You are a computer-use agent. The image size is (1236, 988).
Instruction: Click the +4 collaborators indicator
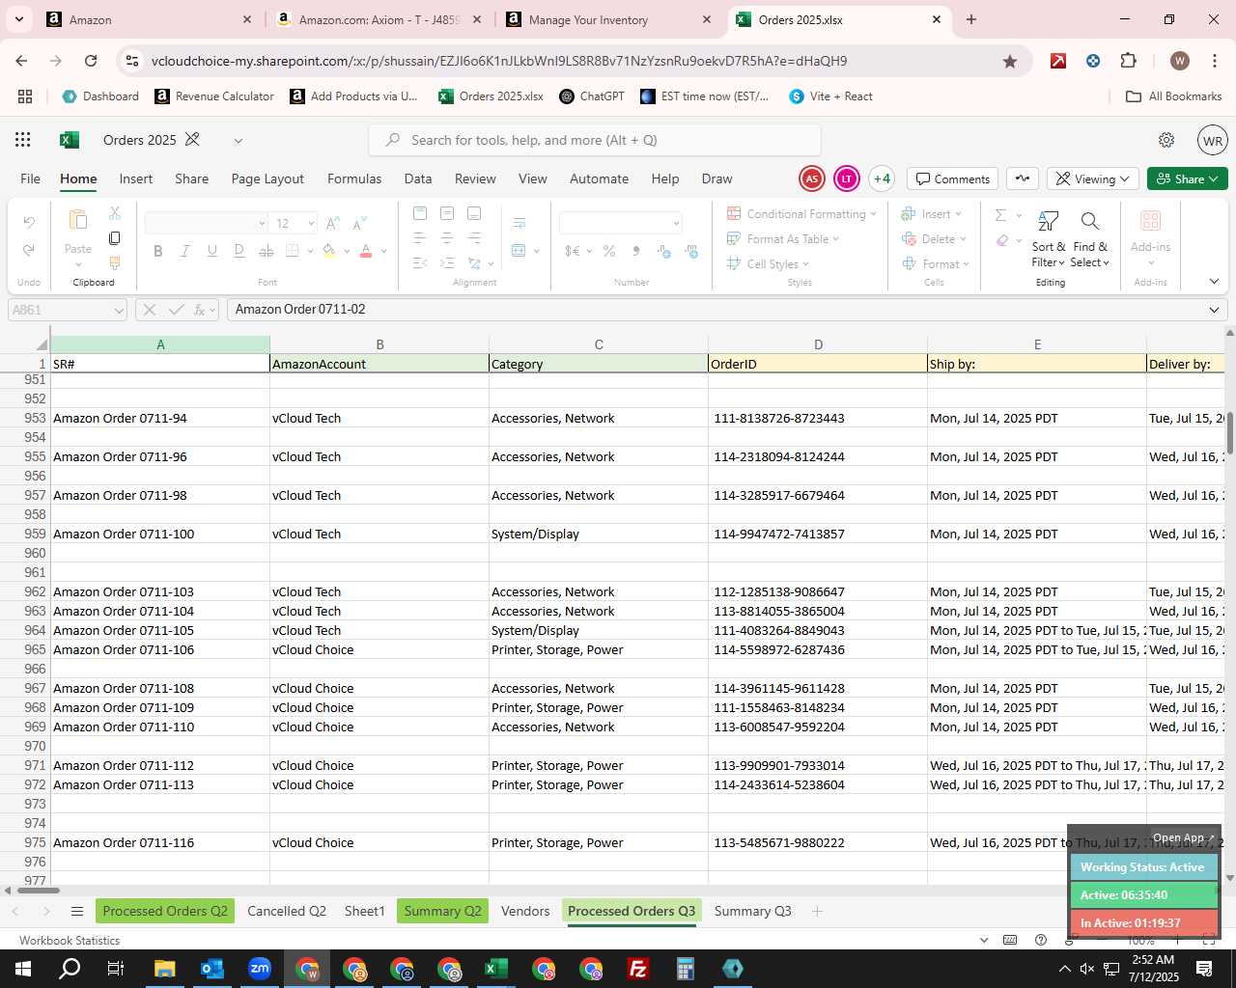pyautogui.click(x=882, y=178)
